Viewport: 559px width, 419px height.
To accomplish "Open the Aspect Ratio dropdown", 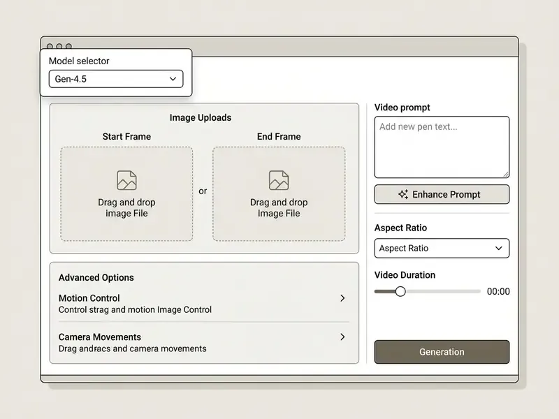I will coord(442,249).
